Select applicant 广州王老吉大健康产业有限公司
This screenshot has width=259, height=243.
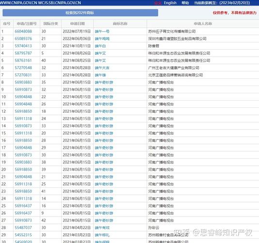[174, 68]
